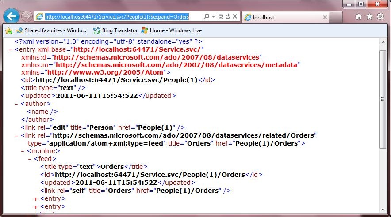Screen dimensions: 391x217
Task: Click Add to Favorites bar star icon
Action: coord(8,30)
